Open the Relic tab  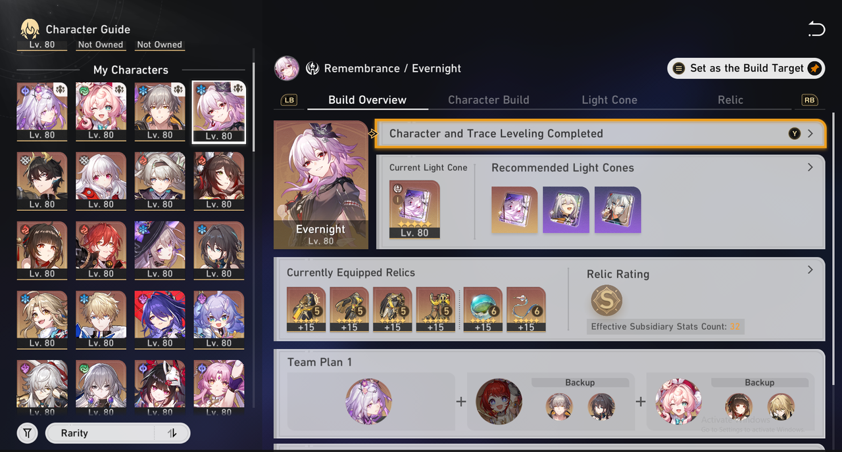coord(730,100)
